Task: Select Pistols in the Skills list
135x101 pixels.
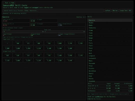Action: (110, 68)
